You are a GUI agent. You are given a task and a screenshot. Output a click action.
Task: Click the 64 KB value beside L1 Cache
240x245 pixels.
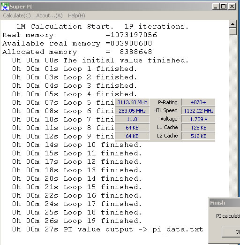[132, 128]
